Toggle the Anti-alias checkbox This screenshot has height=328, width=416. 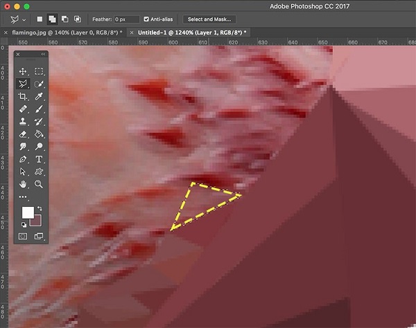[146, 19]
